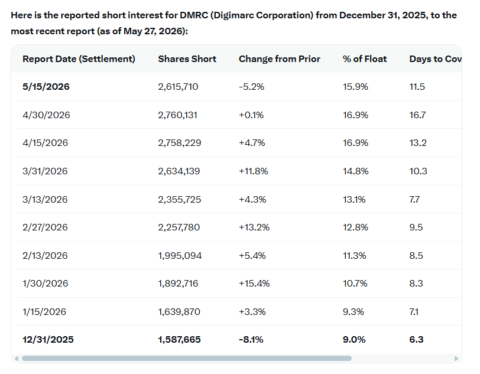Click shares short value 1,892,716
The height and width of the screenshot is (374, 480).
pos(178,283)
